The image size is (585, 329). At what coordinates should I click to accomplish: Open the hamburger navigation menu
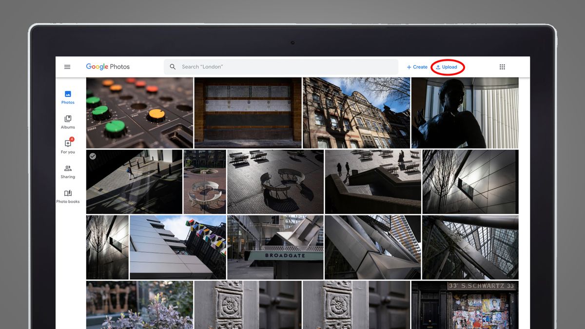[67, 67]
